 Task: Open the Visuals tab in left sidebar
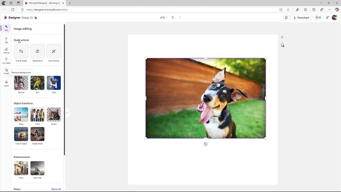6,71
